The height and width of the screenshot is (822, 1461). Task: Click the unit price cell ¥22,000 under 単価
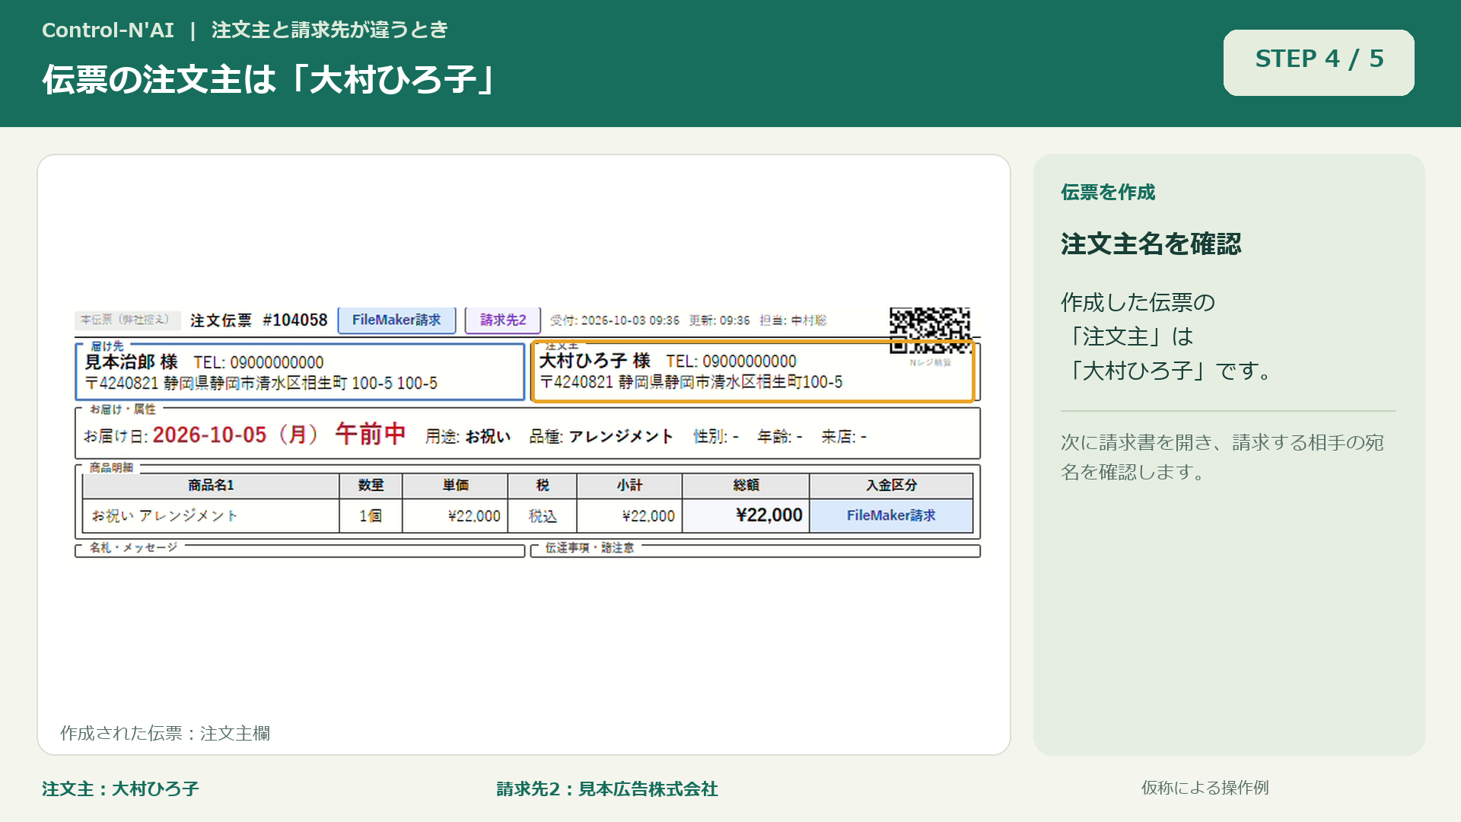click(455, 516)
